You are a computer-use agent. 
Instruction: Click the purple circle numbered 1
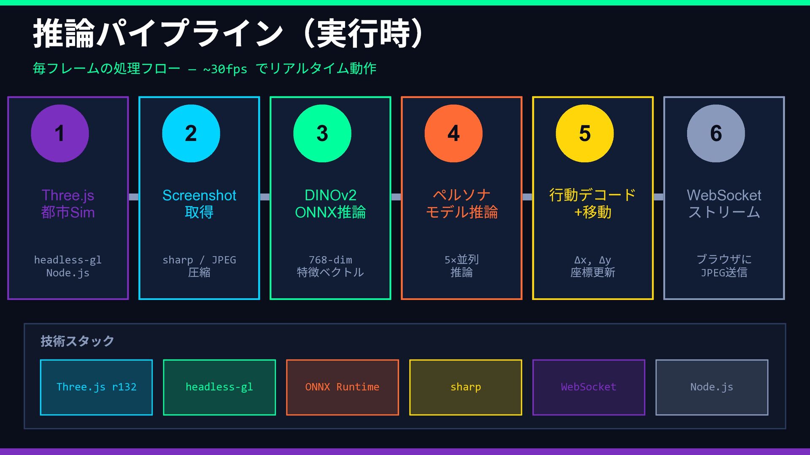coord(59,133)
